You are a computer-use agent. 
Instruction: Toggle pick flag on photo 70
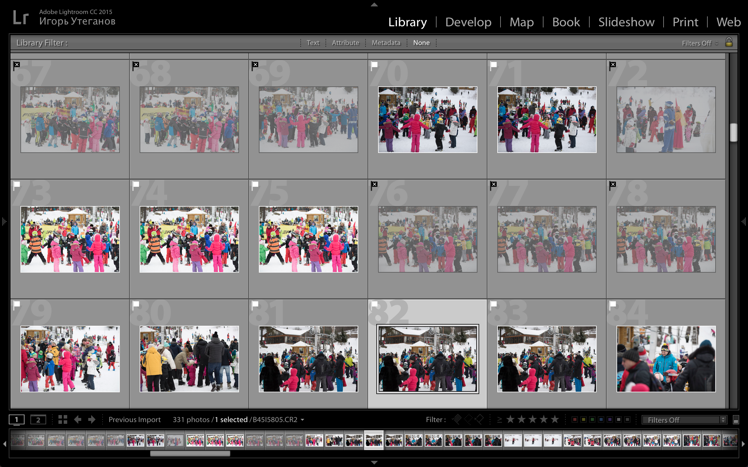pyautogui.click(x=374, y=65)
